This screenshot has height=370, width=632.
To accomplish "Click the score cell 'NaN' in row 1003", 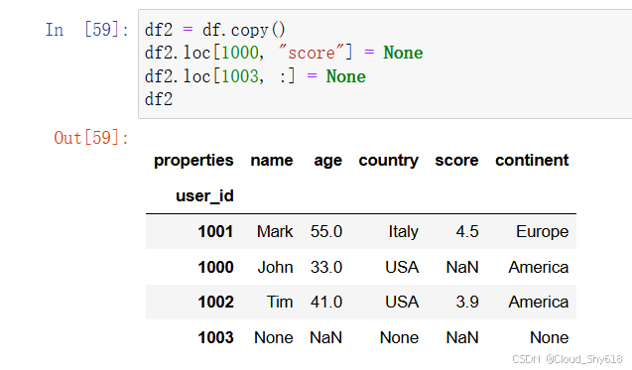I will [462, 337].
